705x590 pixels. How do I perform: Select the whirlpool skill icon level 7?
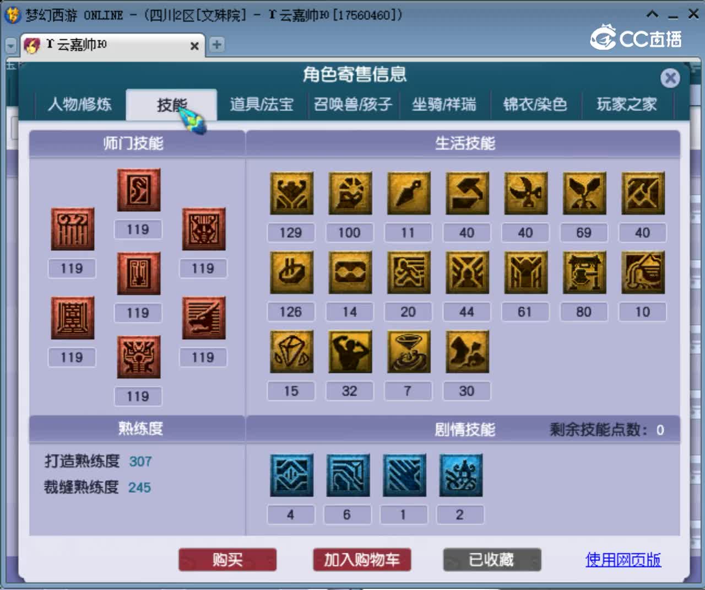(408, 352)
